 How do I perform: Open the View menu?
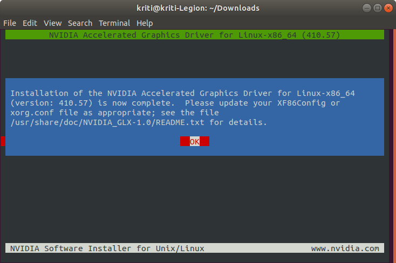[x=52, y=23]
